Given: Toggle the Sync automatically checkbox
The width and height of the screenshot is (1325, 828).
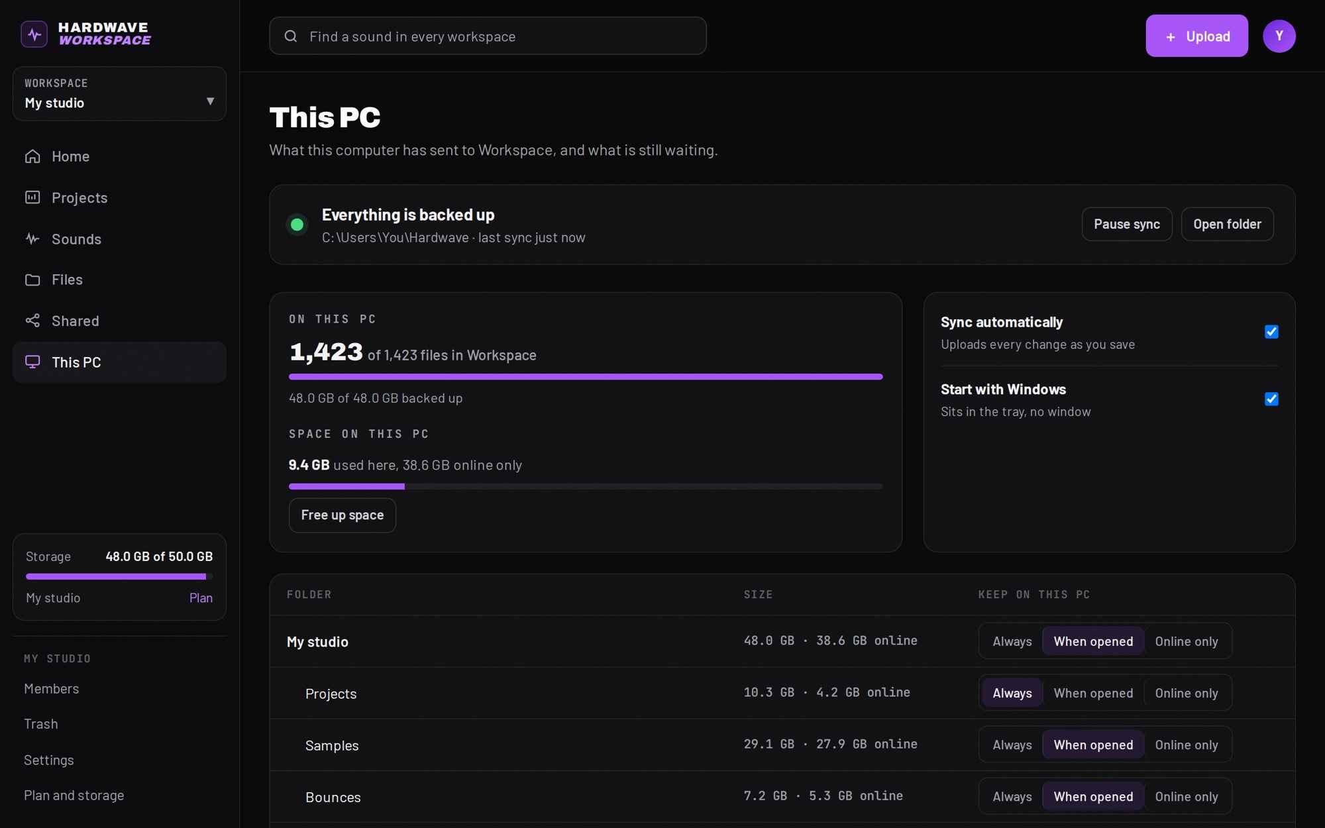Looking at the screenshot, I should (x=1271, y=332).
